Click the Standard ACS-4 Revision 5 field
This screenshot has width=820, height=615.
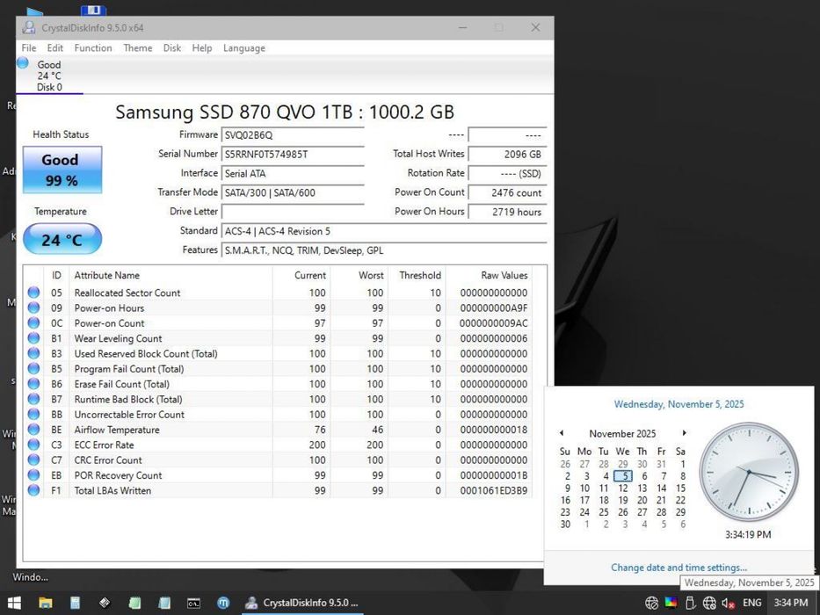pos(384,231)
